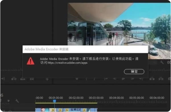Image resolution: width=171 pixels, height=112 pixels.
Task: Click the 00:02:00:00 mark on time ruler
Action: click(x=76, y=98)
